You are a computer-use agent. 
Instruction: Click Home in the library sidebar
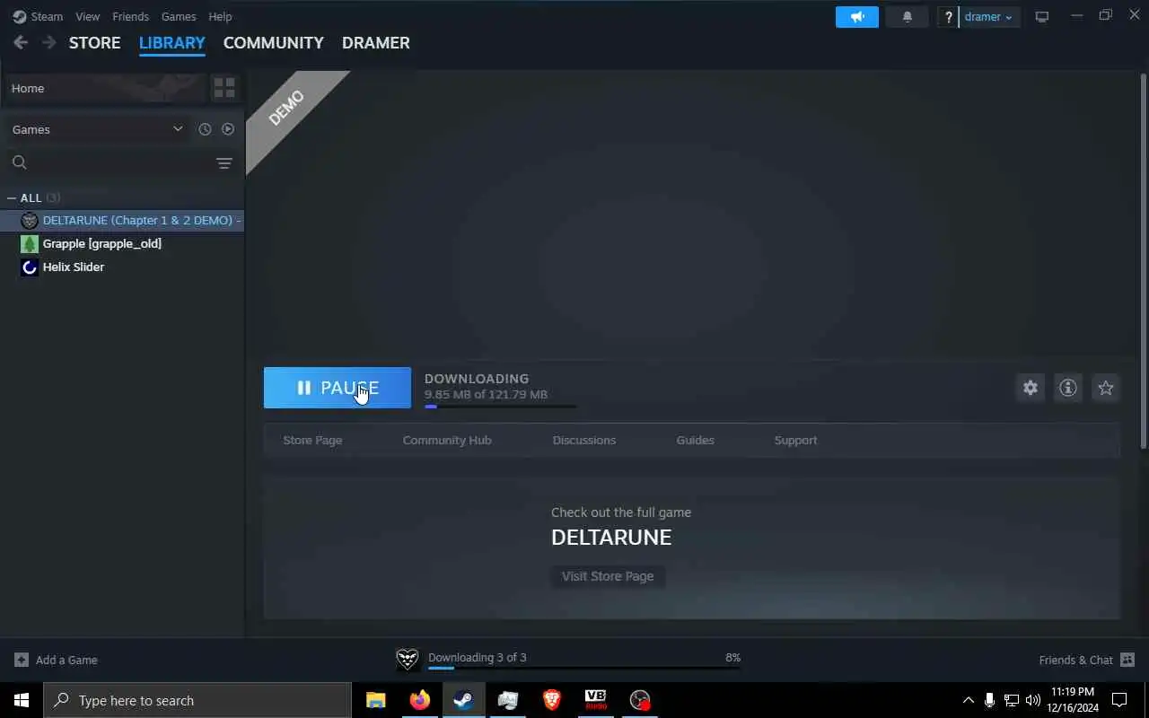(106, 88)
